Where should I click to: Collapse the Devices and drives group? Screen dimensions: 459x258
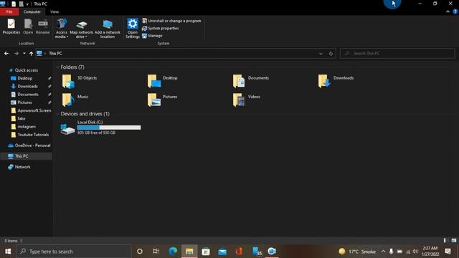pos(57,114)
